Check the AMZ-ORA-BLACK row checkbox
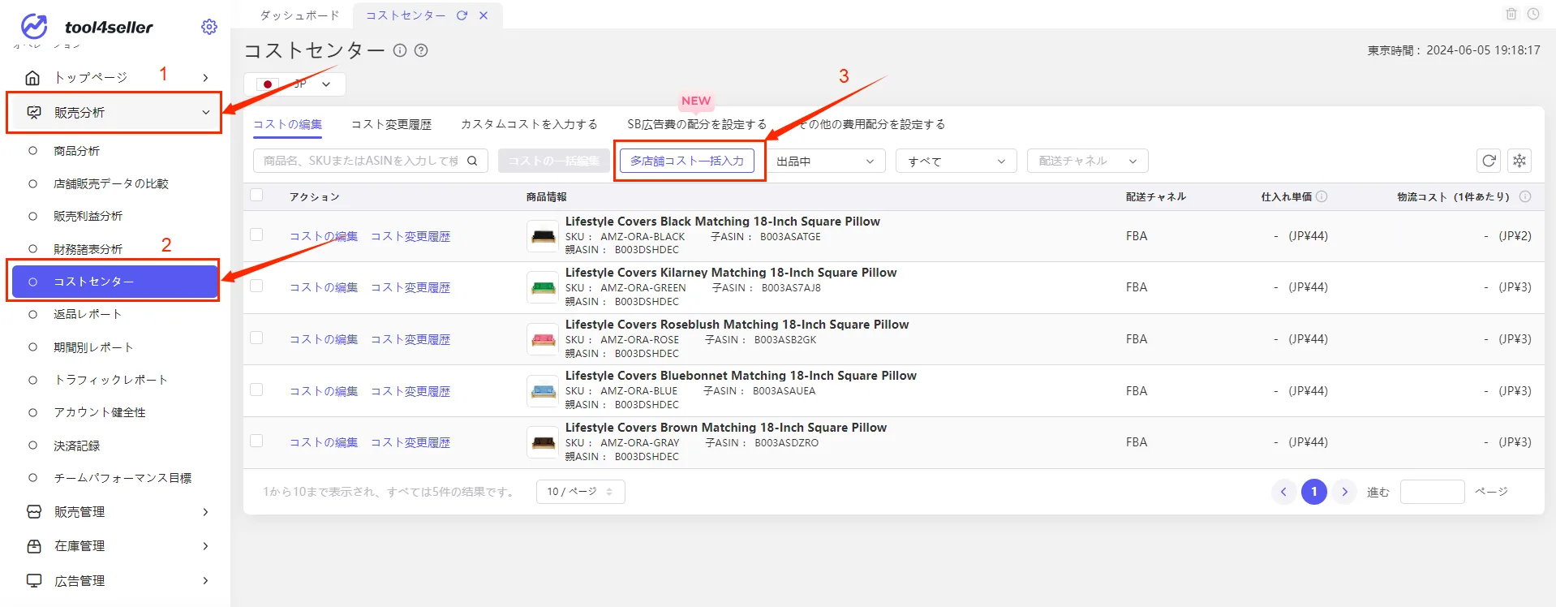Image resolution: width=1556 pixels, height=607 pixels. (256, 235)
